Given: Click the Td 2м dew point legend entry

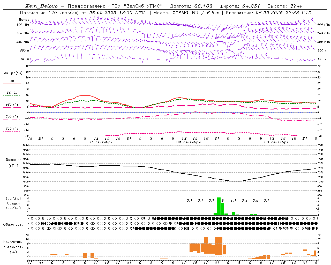Looking at the screenshot, I should tap(12, 93).
